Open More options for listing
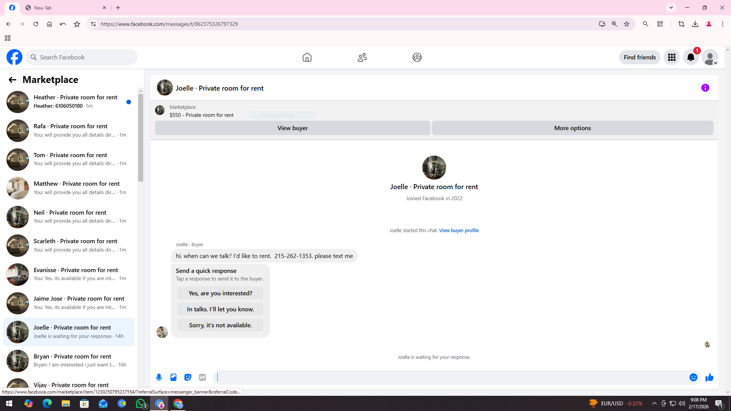Viewport: 731px width, 411px height. (x=572, y=128)
